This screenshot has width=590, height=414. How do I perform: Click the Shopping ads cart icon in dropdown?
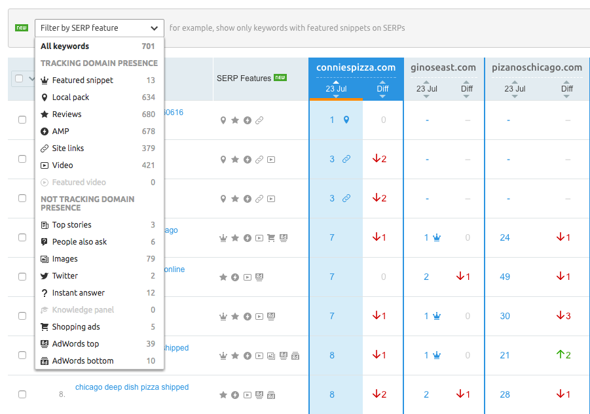point(45,327)
